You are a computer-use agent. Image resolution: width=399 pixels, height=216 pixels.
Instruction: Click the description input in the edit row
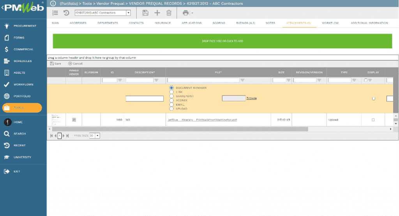145,99
